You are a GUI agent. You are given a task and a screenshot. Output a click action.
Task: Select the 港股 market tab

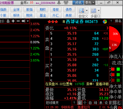point(56,10)
